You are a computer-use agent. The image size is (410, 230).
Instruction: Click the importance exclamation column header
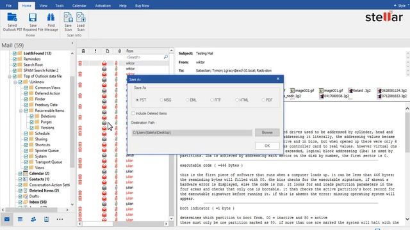95,51
